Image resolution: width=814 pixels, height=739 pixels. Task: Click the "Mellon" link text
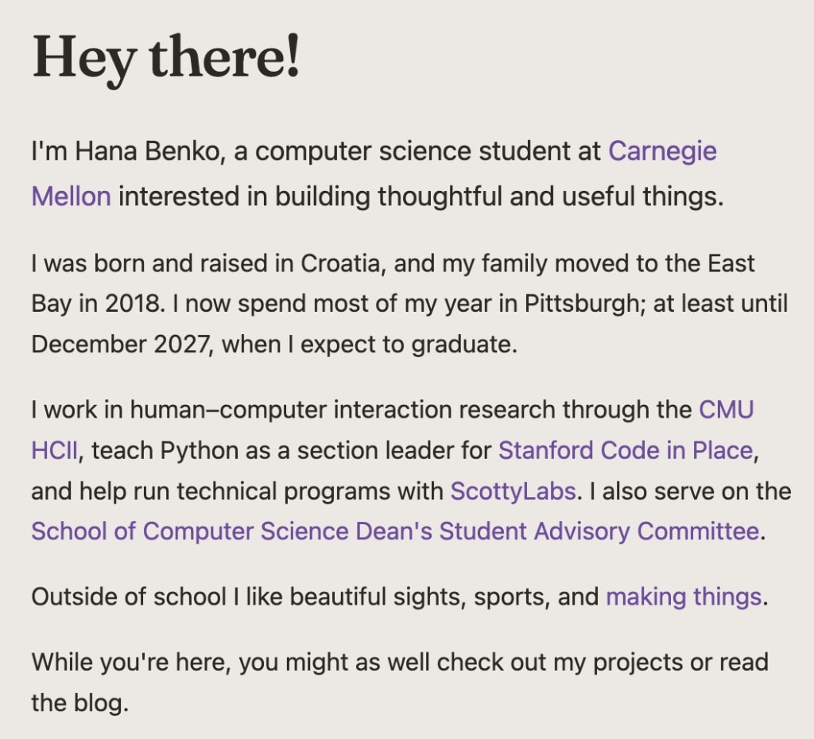pyautogui.click(x=71, y=195)
